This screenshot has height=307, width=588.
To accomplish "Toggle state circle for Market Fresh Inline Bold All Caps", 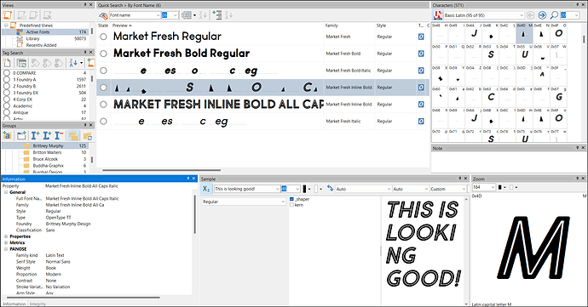I will click(103, 105).
